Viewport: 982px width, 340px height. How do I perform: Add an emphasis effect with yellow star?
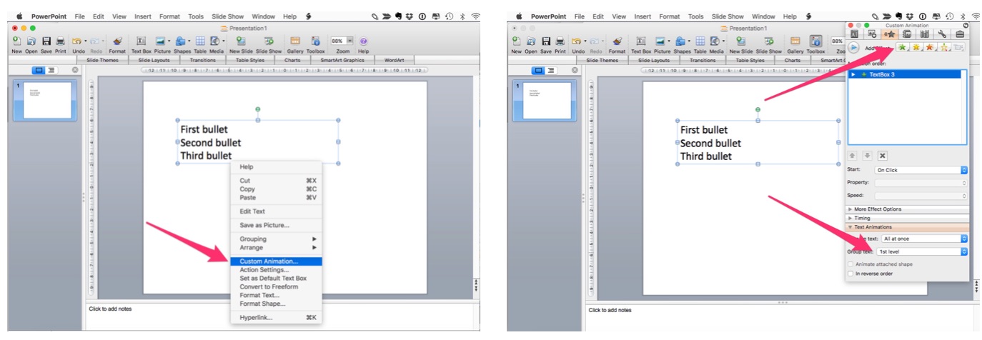click(x=916, y=47)
